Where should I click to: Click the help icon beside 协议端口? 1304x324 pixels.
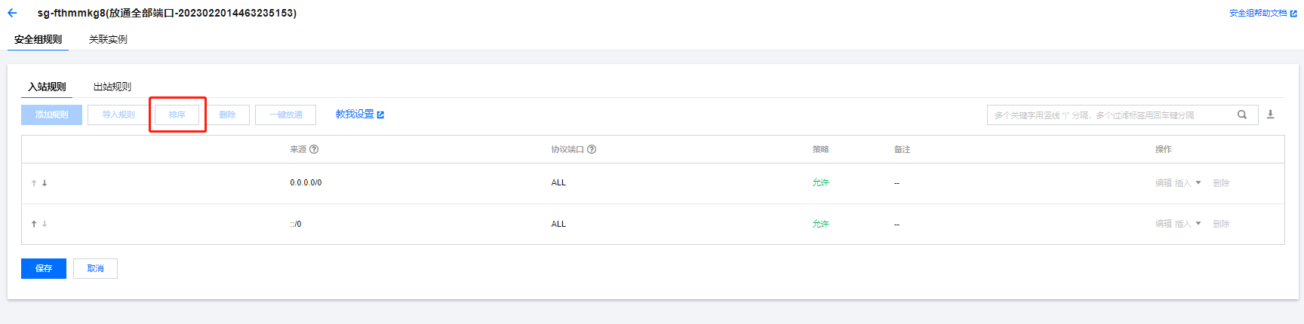pos(592,149)
